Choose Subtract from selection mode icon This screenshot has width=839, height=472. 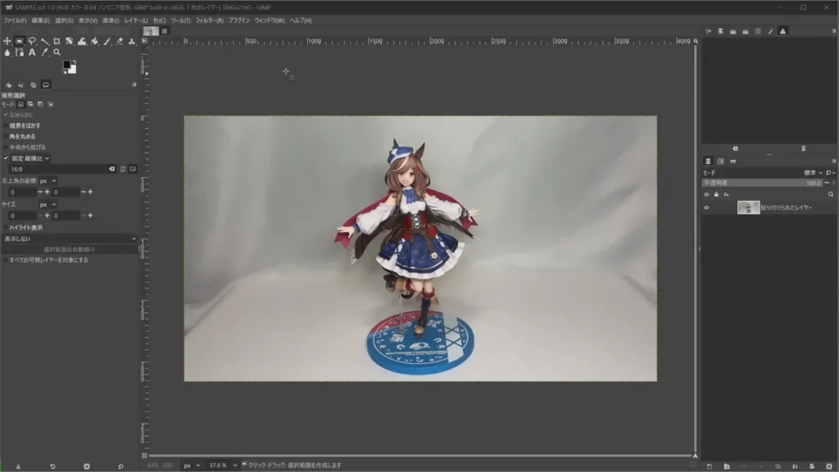[41, 104]
